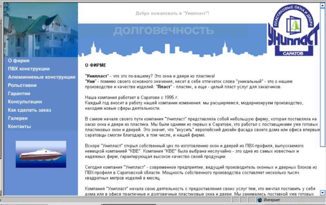This screenshot has height=205, width=326.
Task: Click the paragraph starting "Сегодня компания Унипласт"
Action: pos(201,173)
